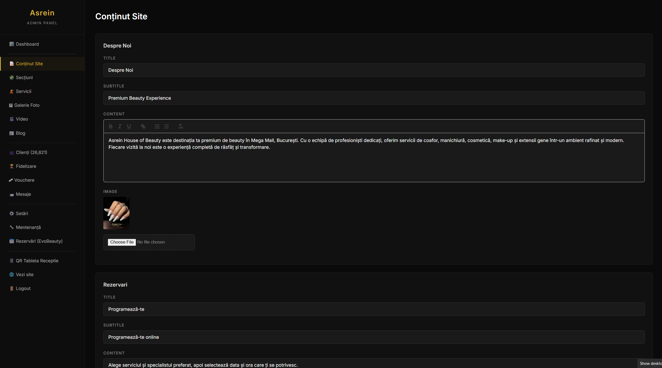Click the manicure image thumbnail
Image resolution: width=662 pixels, height=368 pixels.
point(116,213)
